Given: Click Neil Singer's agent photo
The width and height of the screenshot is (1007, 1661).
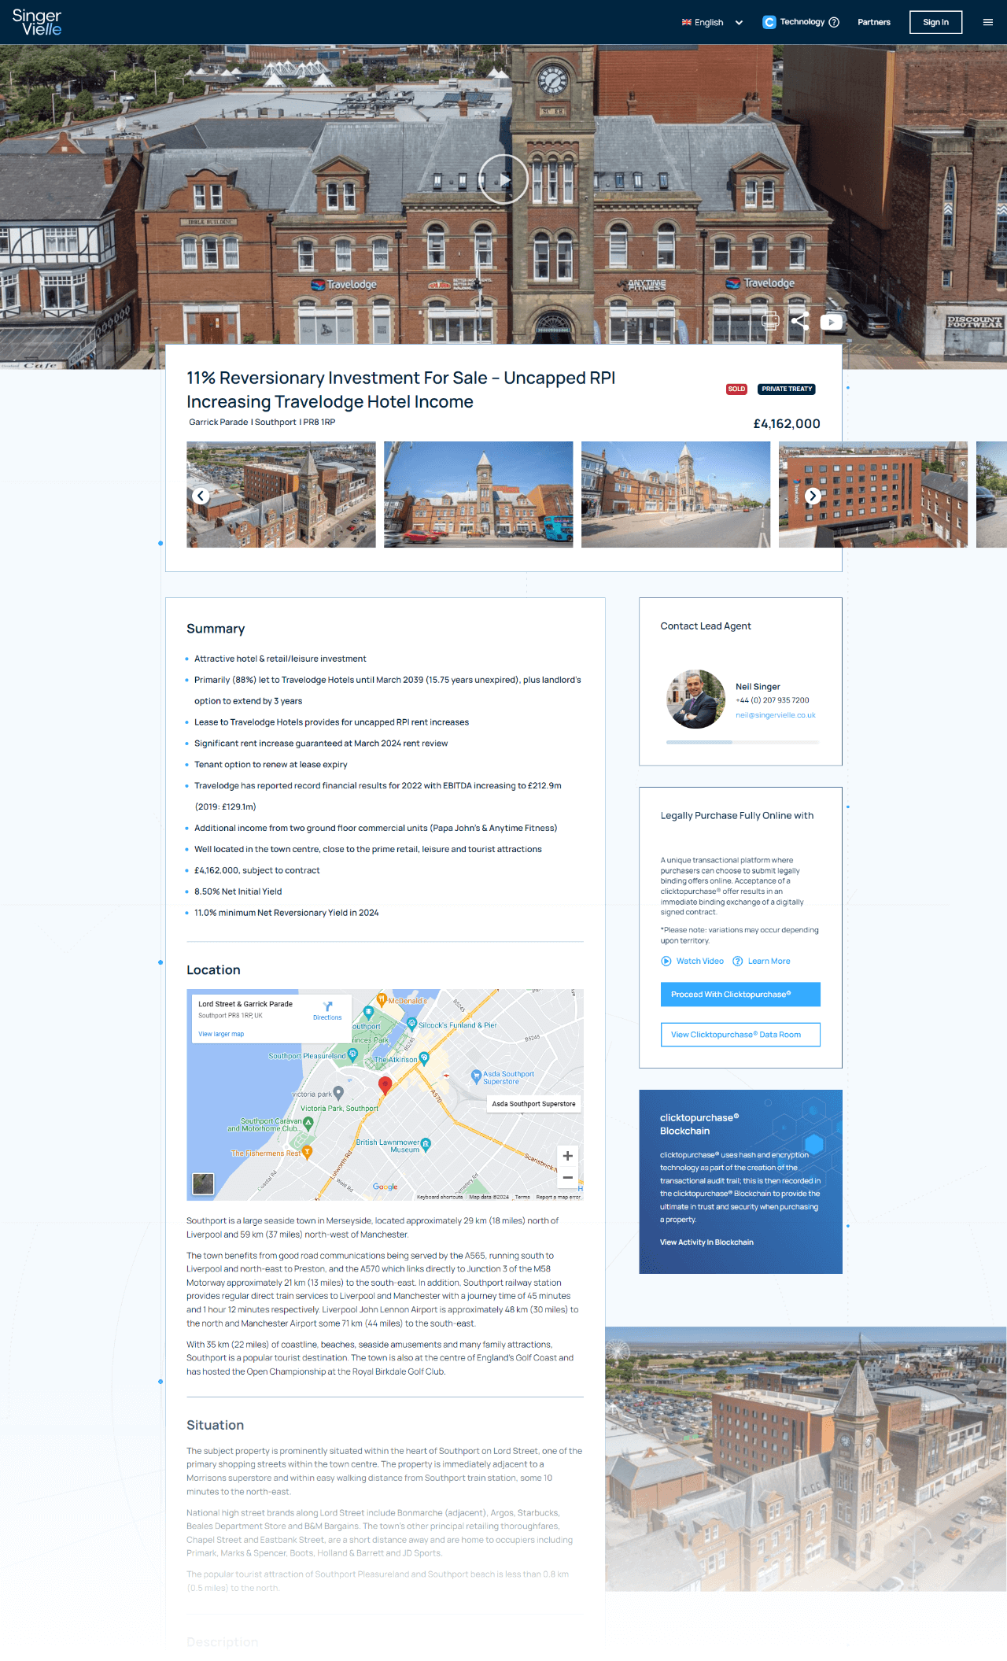Looking at the screenshot, I should [x=695, y=699].
